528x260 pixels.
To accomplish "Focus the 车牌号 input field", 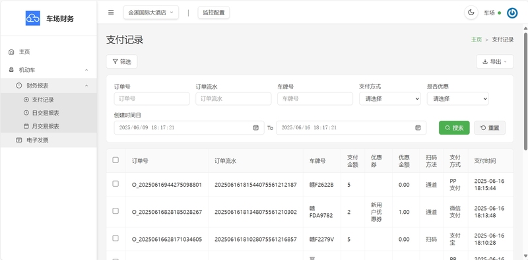I will 315,99.
